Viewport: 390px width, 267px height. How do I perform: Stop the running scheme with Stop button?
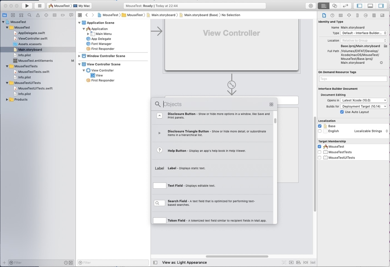(x=39, y=6)
